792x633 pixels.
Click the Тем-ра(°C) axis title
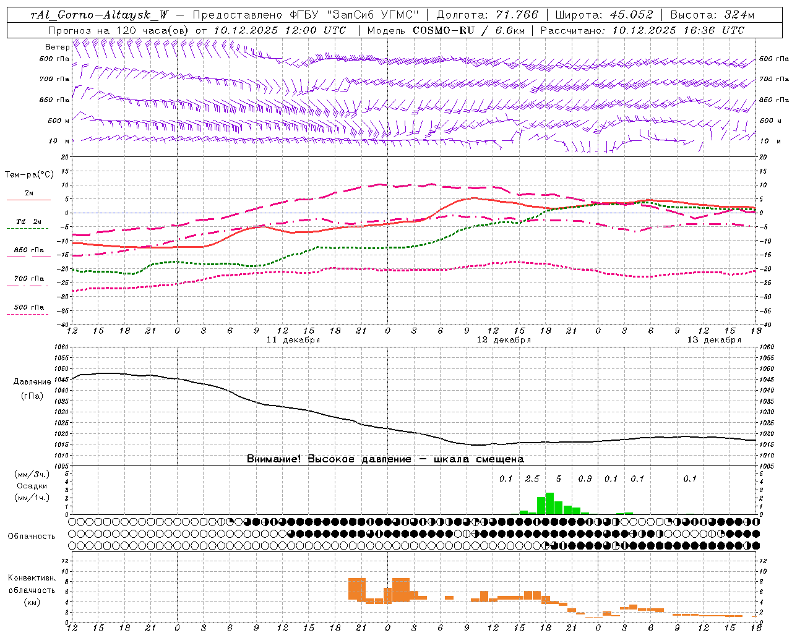tap(29, 175)
